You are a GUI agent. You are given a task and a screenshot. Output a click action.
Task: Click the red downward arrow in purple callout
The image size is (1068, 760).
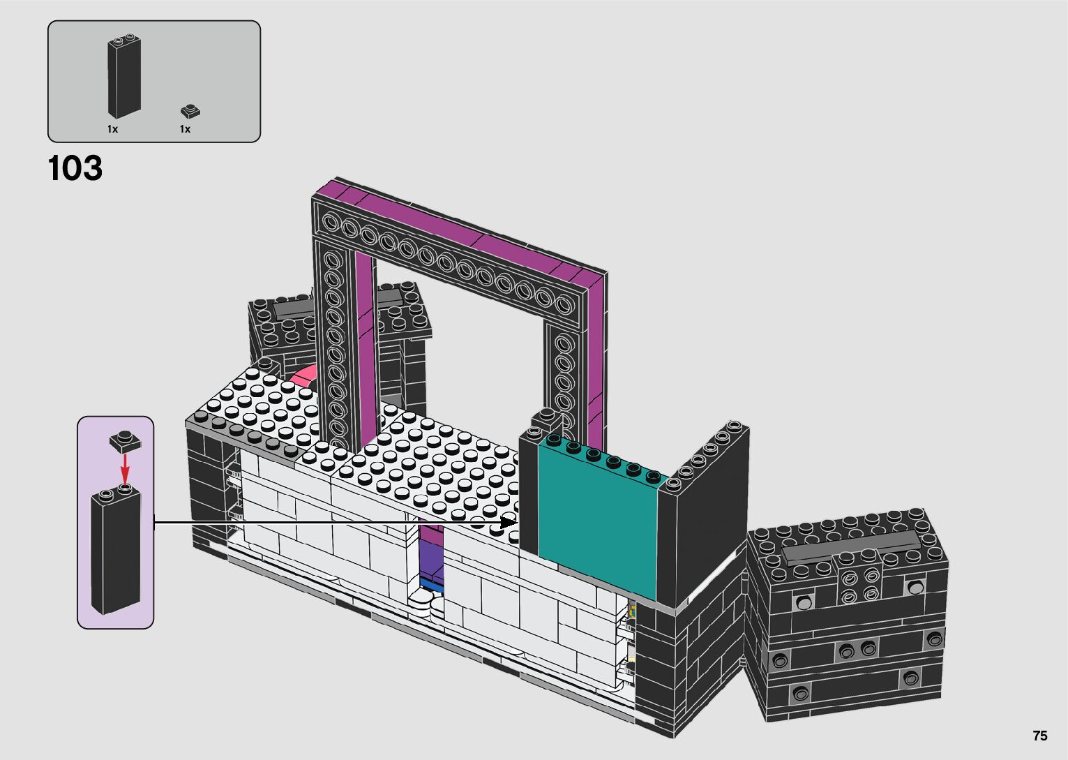125,467
